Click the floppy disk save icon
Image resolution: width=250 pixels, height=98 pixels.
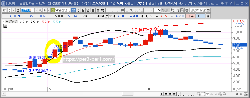click(x=182, y=10)
